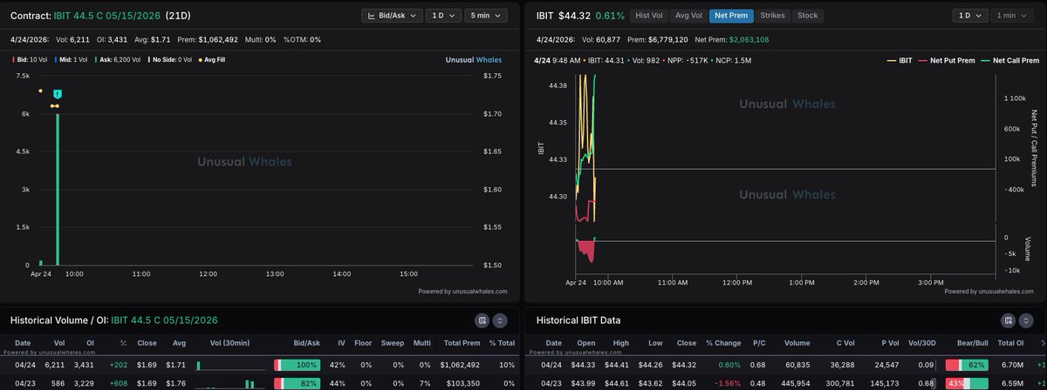1047x390 pixels.
Task: Click the IBIT $44.32 price header
Action: pyautogui.click(x=563, y=16)
